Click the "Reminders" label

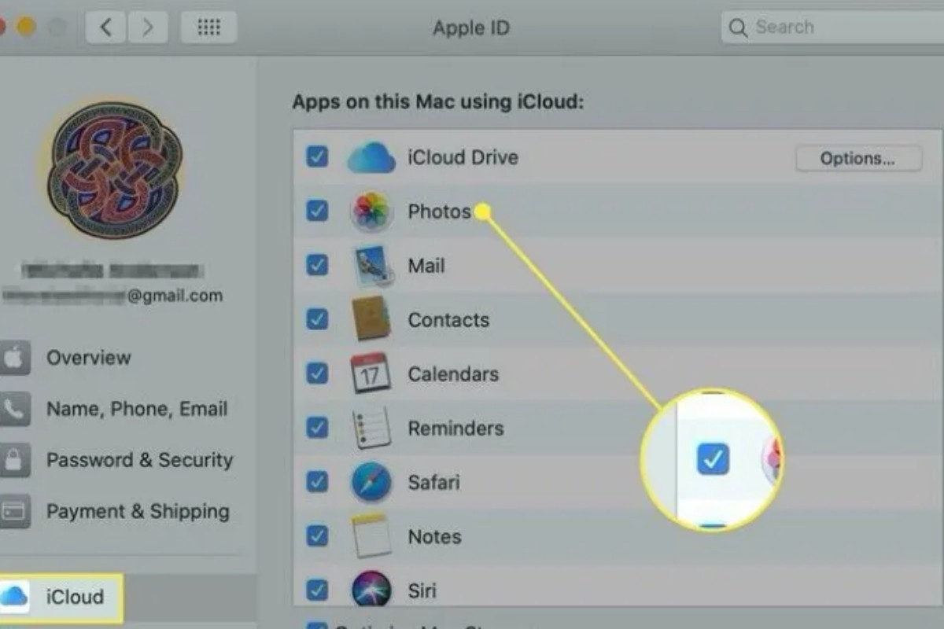(455, 429)
